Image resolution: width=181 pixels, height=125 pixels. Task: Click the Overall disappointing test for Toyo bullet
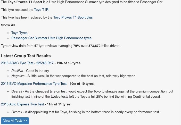pos(86,112)
